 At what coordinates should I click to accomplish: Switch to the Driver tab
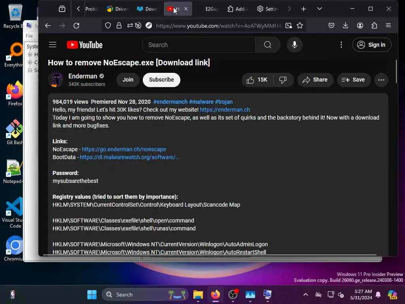point(117,9)
